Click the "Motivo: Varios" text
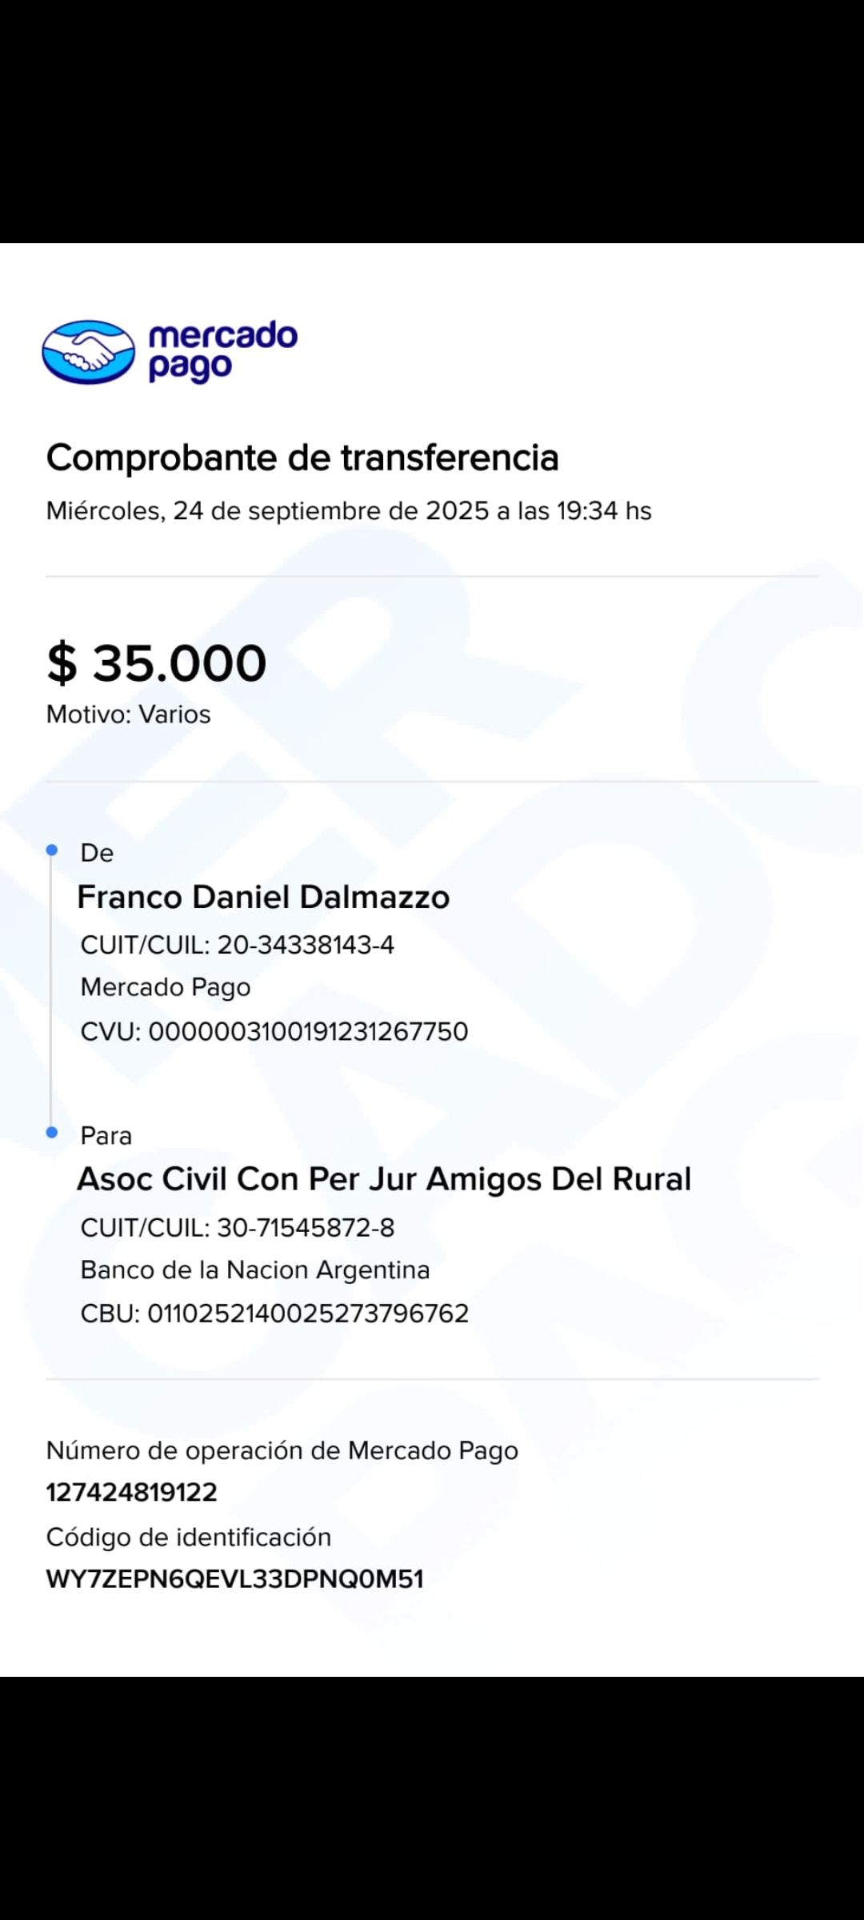The image size is (864, 1920). point(128,714)
